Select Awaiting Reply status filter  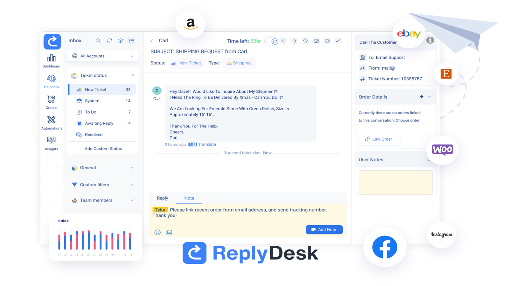point(102,123)
